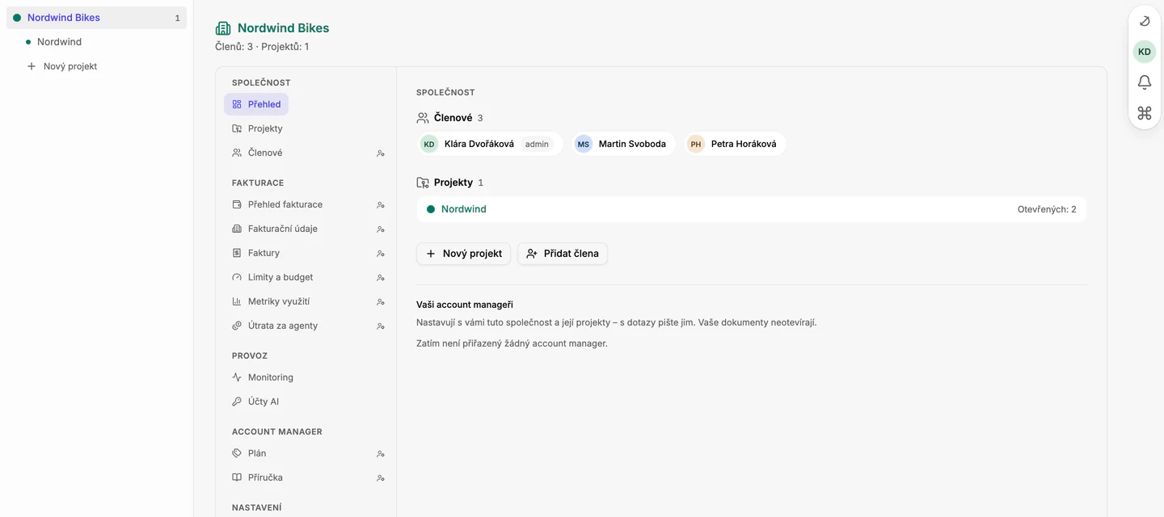The image size is (1164, 517).
Task: Click the grid icon of Přehled
Action: pos(237,104)
